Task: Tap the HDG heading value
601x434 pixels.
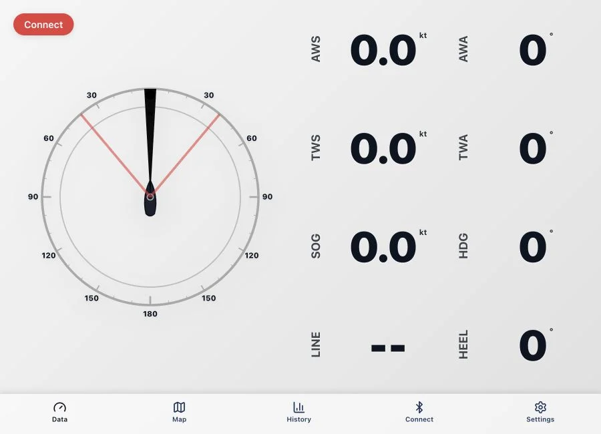Action: pyautogui.click(x=533, y=246)
